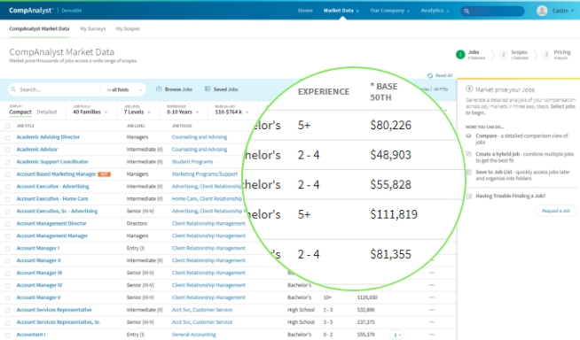Open the more options dots for Account Manager III
580x340 pixels.
click(x=432, y=273)
